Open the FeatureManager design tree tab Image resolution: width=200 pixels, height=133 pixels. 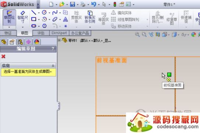click(x=4, y=42)
